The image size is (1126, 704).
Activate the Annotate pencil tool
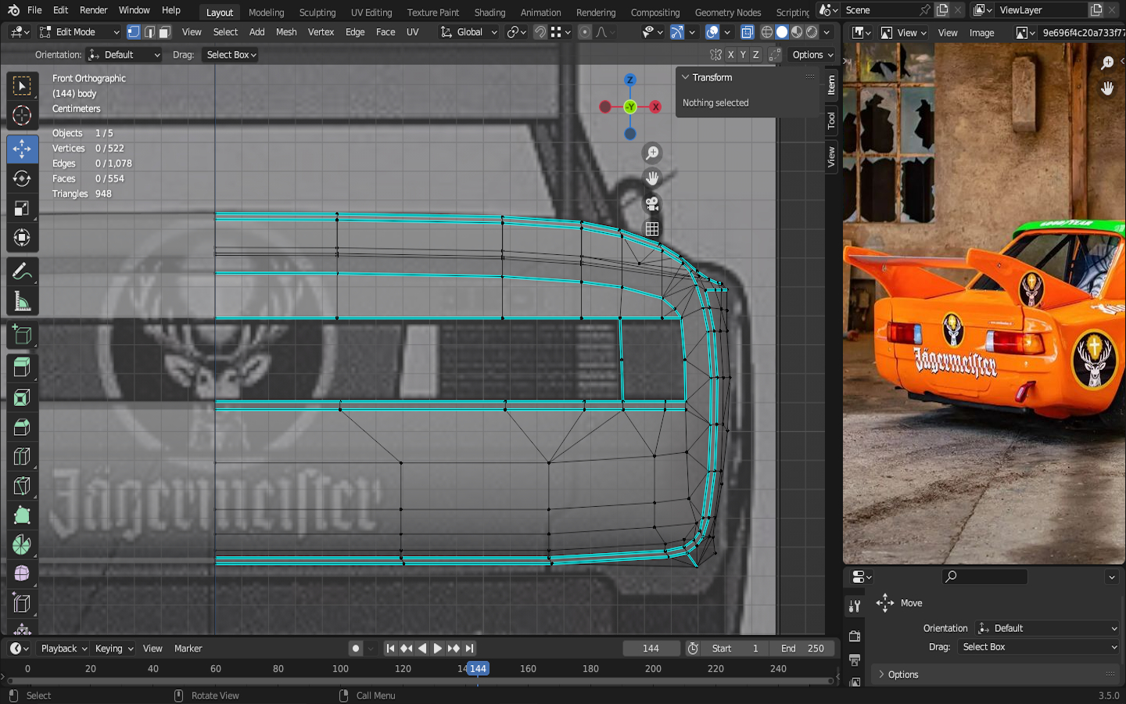click(22, 271)
